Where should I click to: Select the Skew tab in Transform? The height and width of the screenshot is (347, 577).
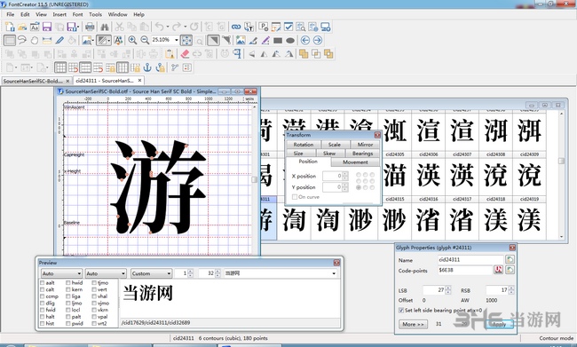[x=329, y=154]
